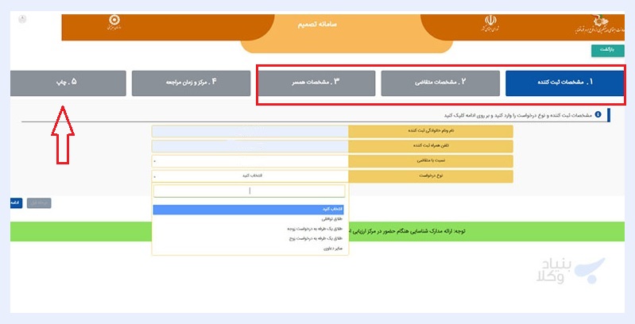Viewport: 635px width, 324px height.
Task: Click the ministry logo at header right
Action: [x=598, y=25]
